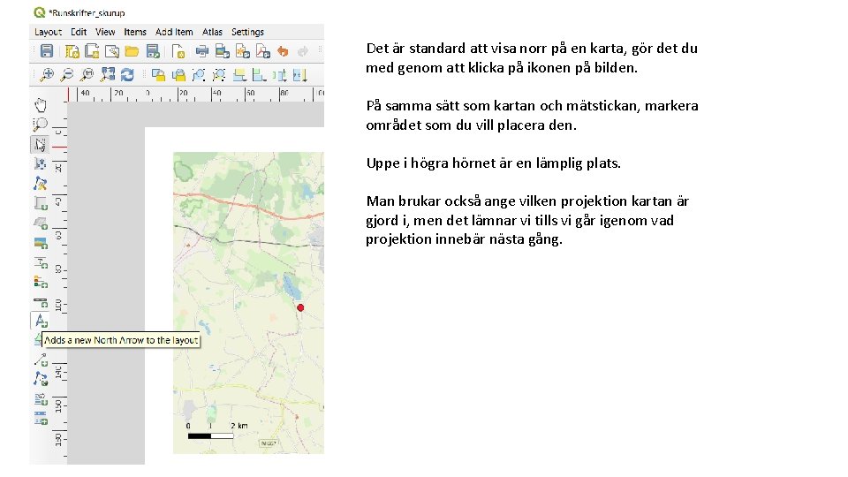Click the Zoom to 100% icon
The image size is (848, 477).
87,74
